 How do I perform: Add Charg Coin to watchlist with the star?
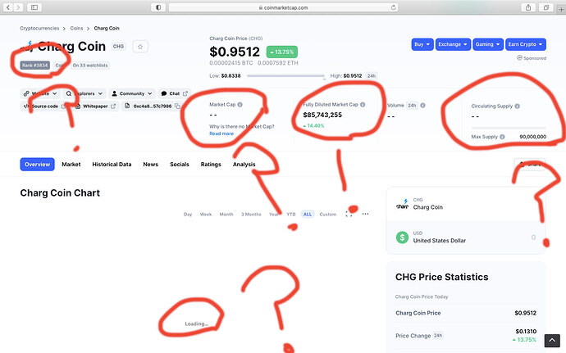point(140,47)
